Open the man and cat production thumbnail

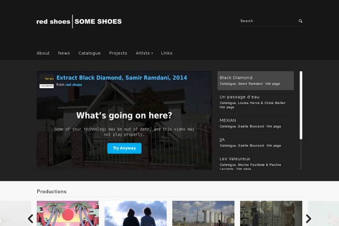271,214
